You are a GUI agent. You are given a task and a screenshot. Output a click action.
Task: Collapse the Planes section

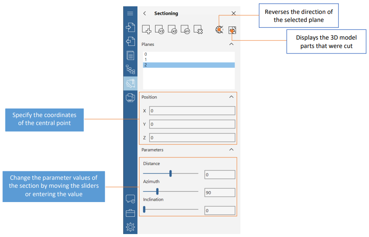coord(231,44)
